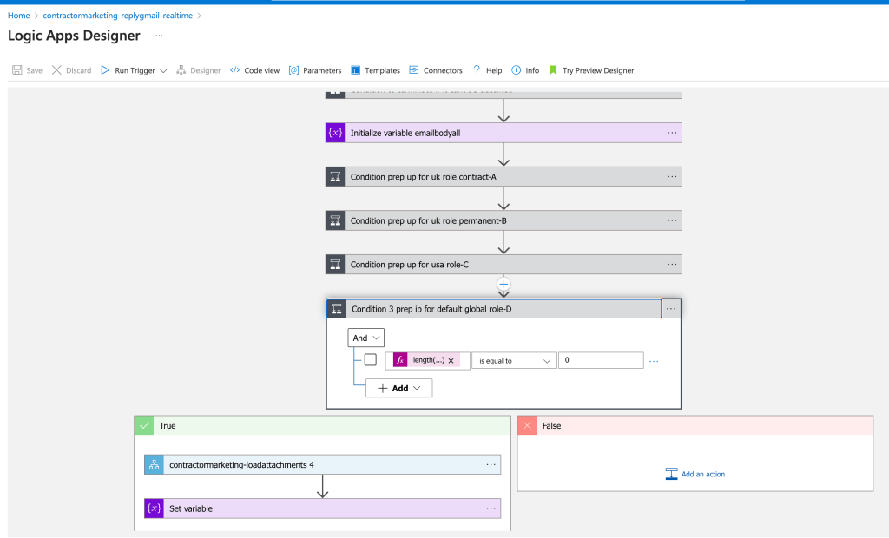Open Templates from the toolbar
The height and width of the screenshot is (538, 889).
click(375, 70)
